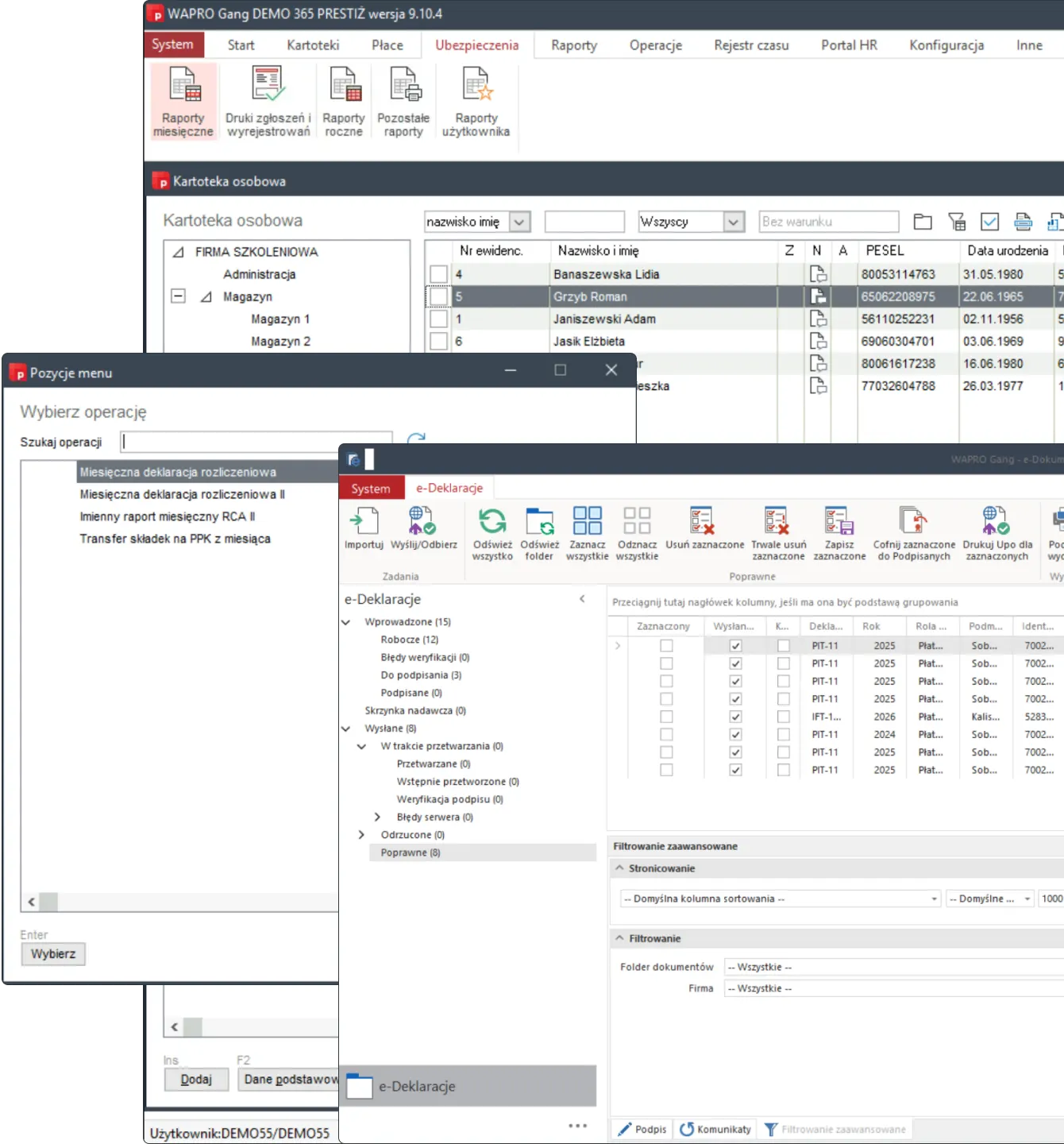Select 'Imienny raport miesięczny RCA II' operation
1064x1144 pixels.
coord(168,516)
